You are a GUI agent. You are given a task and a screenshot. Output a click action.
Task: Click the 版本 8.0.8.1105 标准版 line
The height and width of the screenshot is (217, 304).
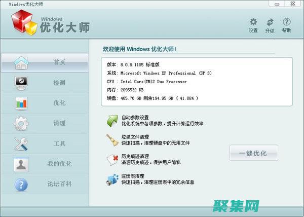(133, 65)
